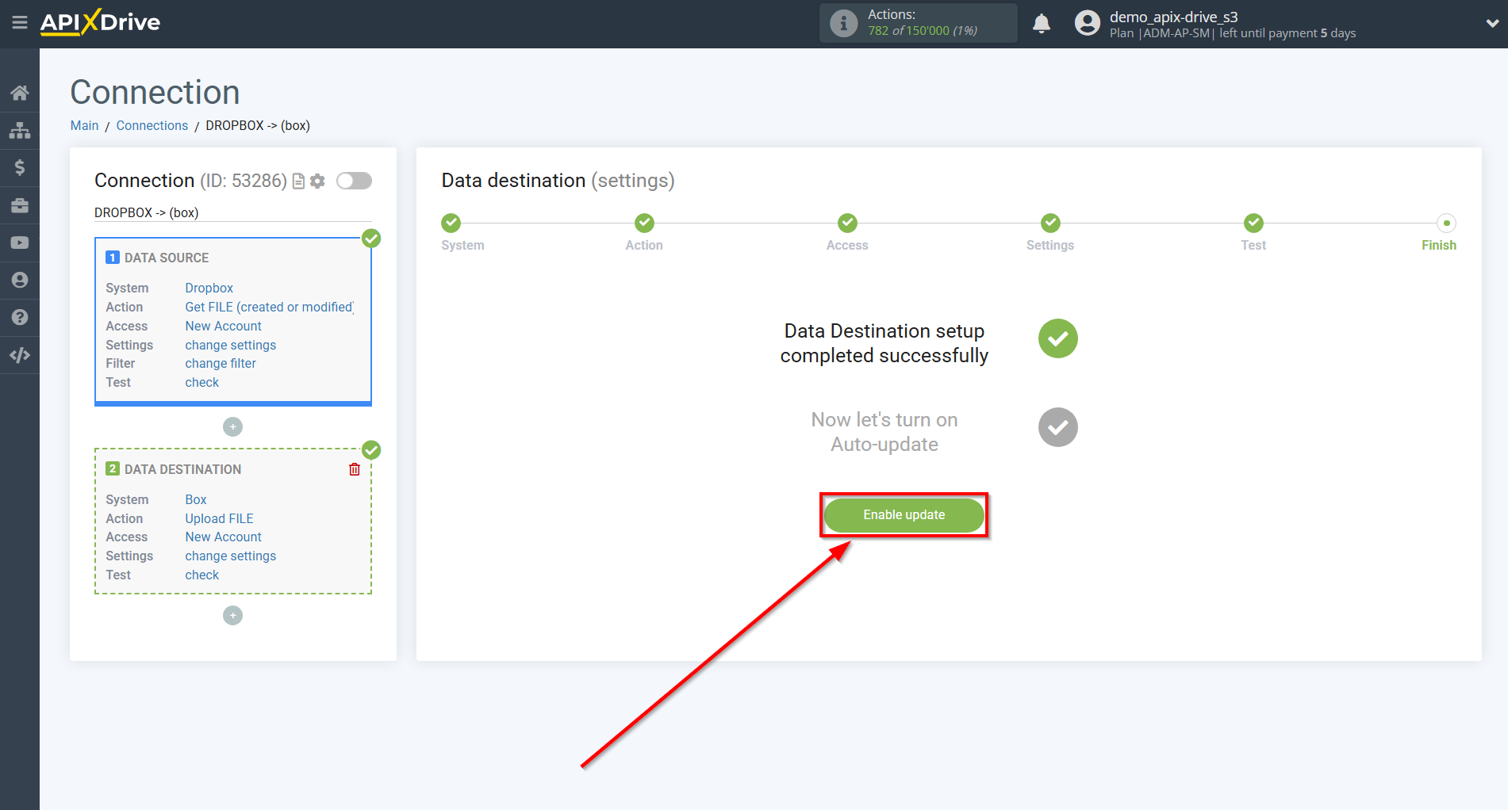
Task: Open the billing dollar icon in the sidebar
Action: [x=19, y=167]
